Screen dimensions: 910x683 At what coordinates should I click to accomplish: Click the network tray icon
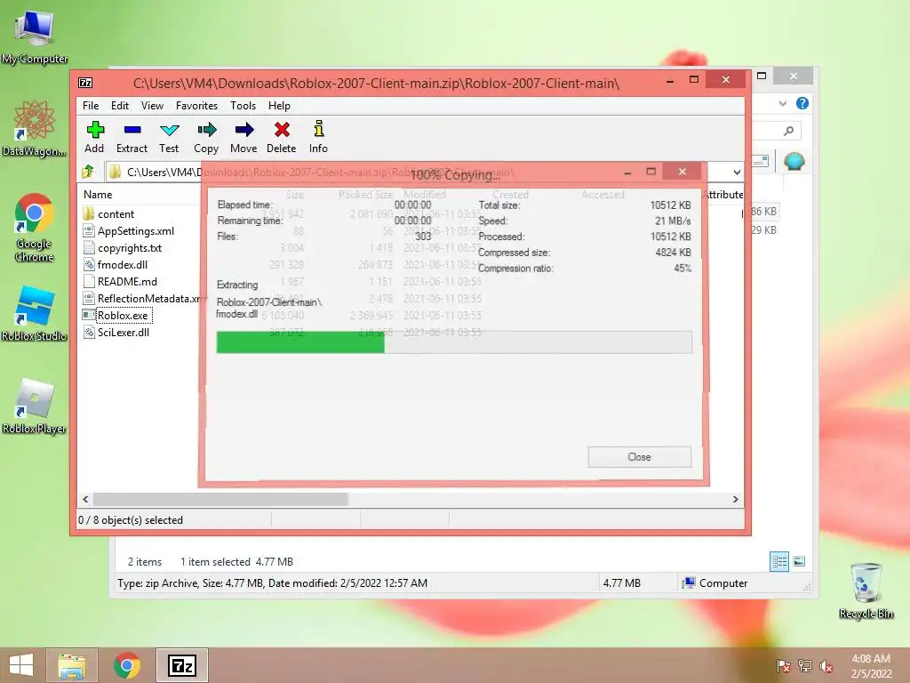tap(805, 666)
